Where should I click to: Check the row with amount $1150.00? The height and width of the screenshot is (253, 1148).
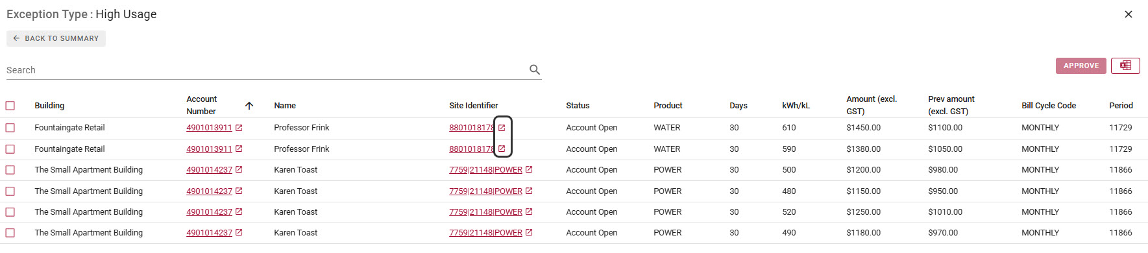coord(10,191)
